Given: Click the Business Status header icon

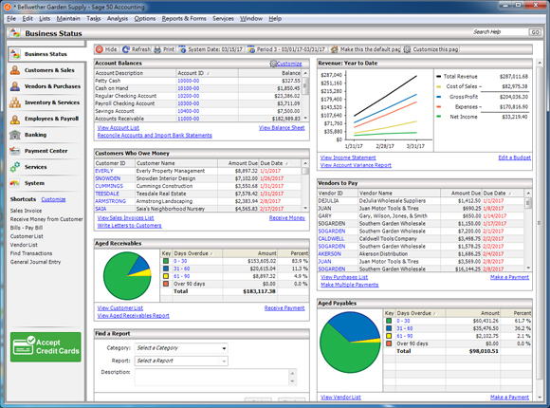Looking at the screenshot, I should 15,33.
